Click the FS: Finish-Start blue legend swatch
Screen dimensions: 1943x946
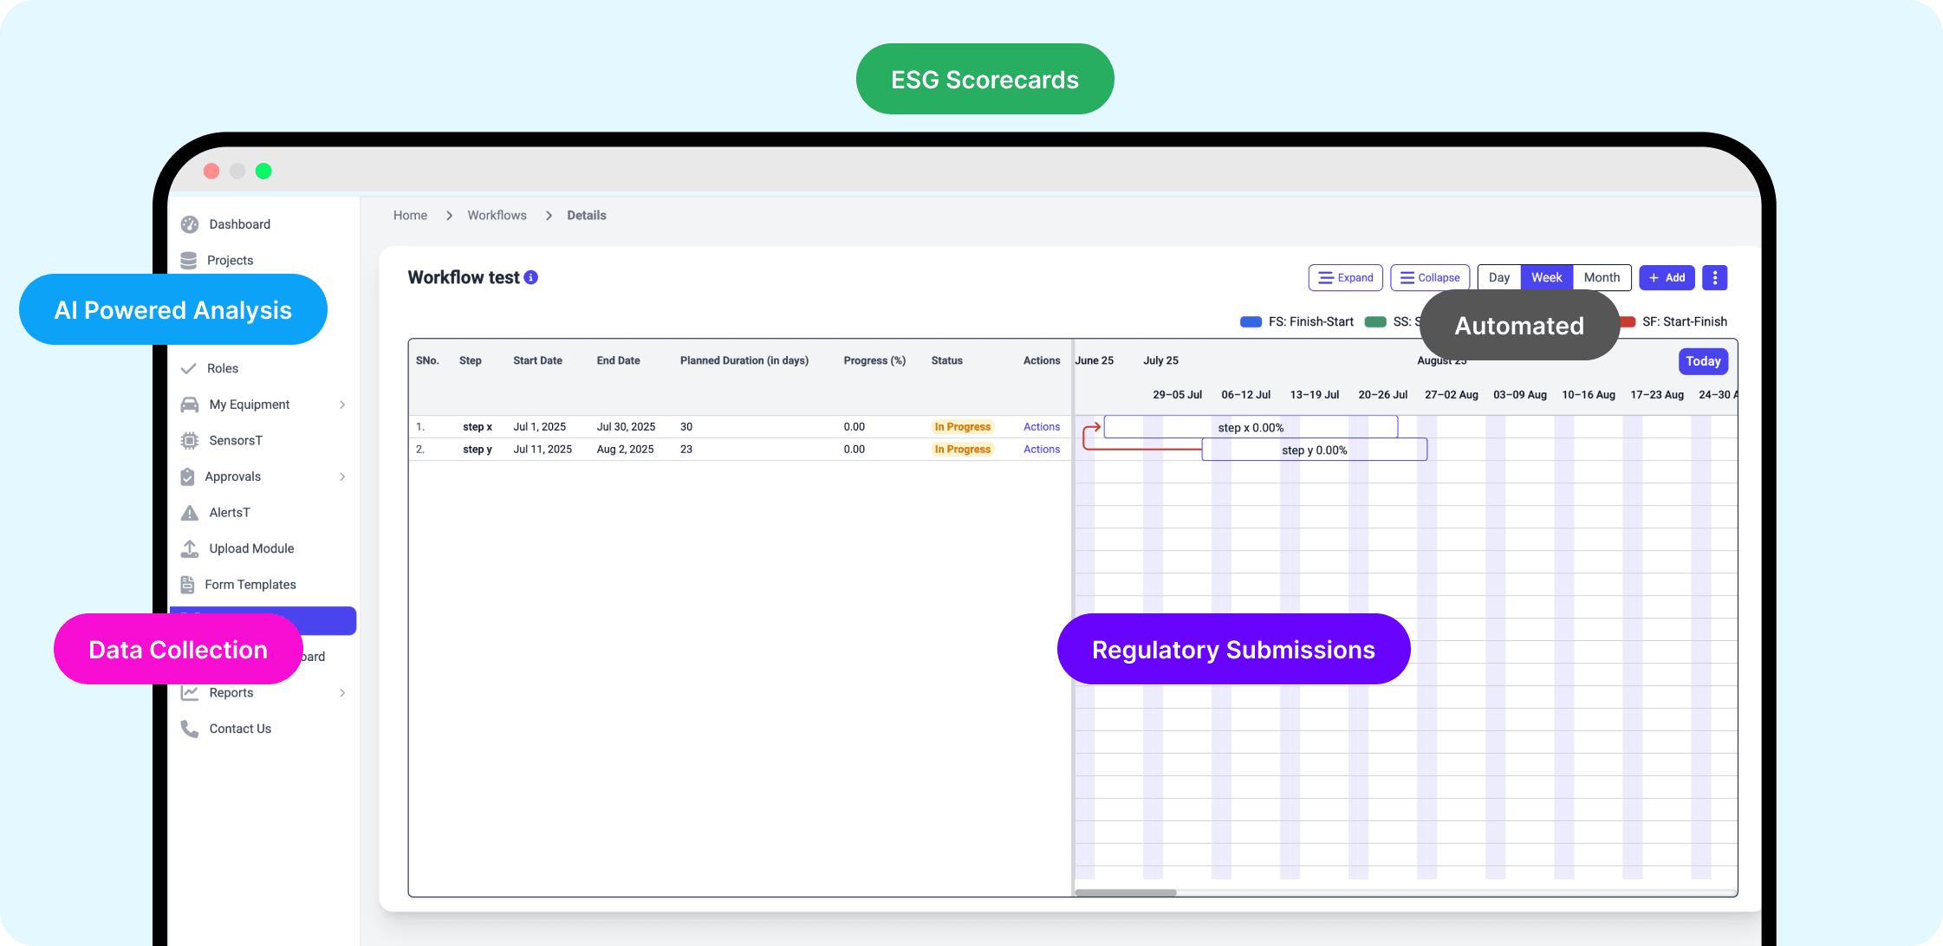tap(1251, 321)
